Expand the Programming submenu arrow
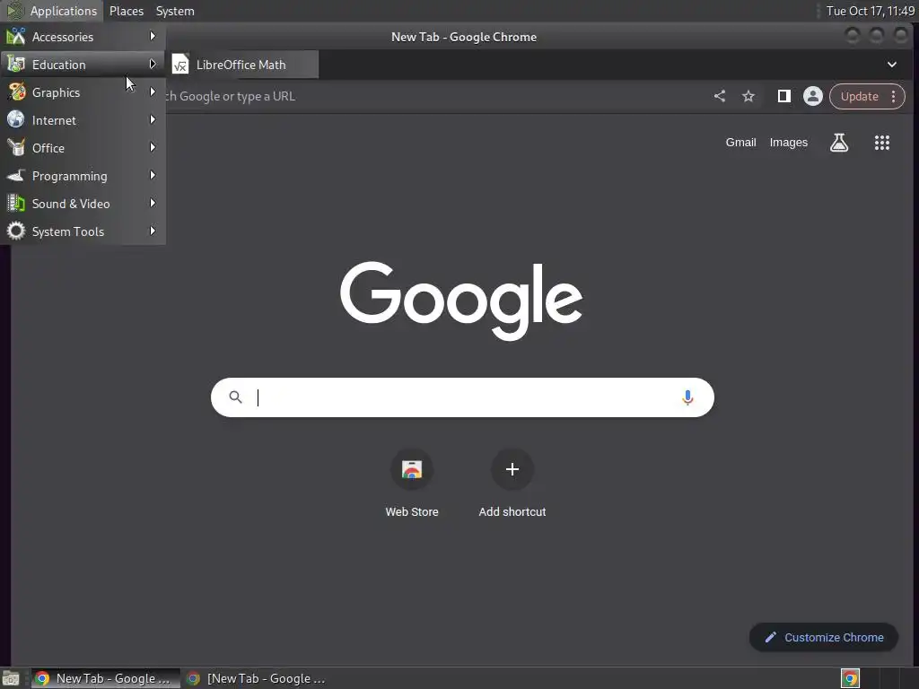 [x=153, y=175]
